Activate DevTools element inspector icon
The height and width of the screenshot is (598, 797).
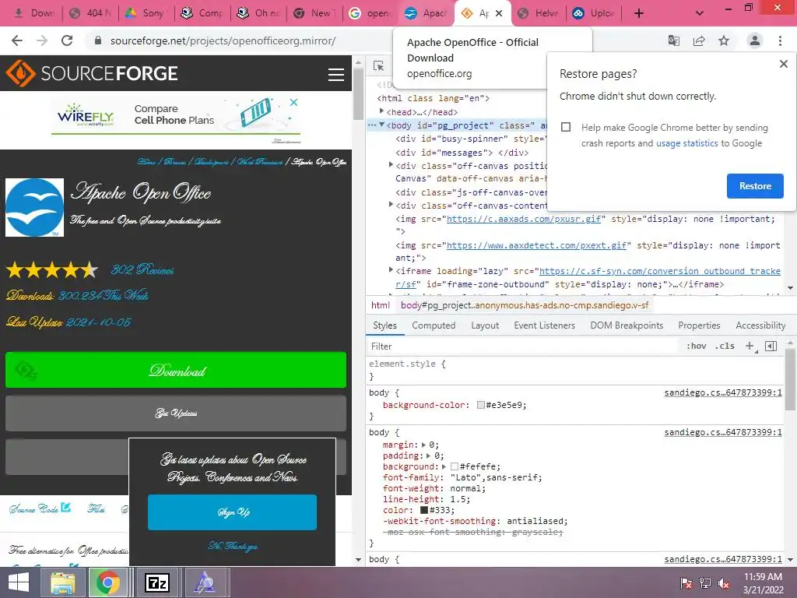pyautogui.click(x=378, y=65)
